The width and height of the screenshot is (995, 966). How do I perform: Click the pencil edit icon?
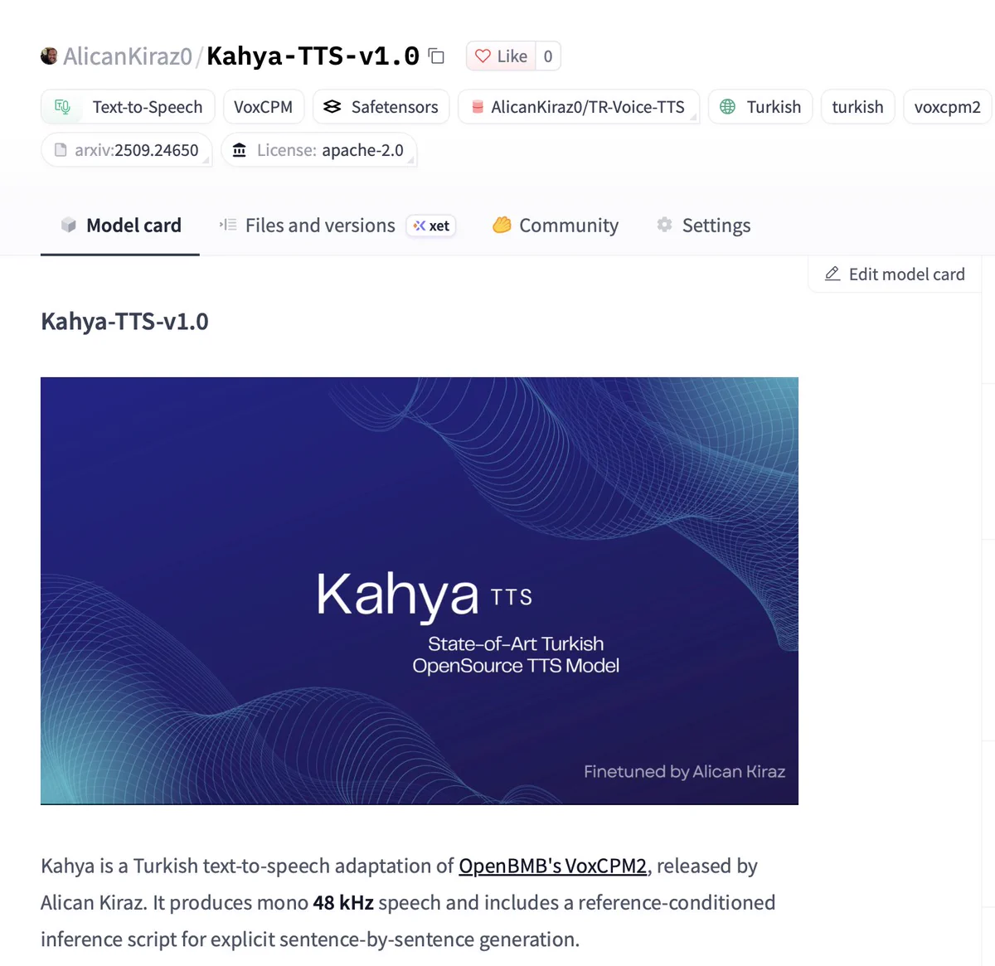click(x=832, y=274)
